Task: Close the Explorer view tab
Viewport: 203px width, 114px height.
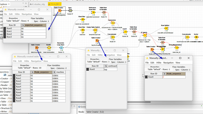Action: point(9,4)
